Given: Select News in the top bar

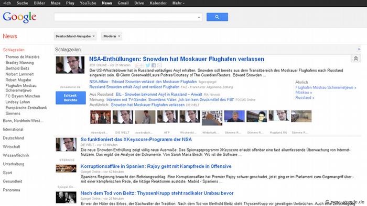Looking at the screenshot, I should (107, 3).
